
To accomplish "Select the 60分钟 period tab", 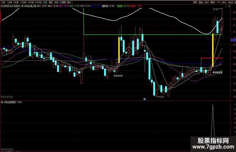I will 38,2.
